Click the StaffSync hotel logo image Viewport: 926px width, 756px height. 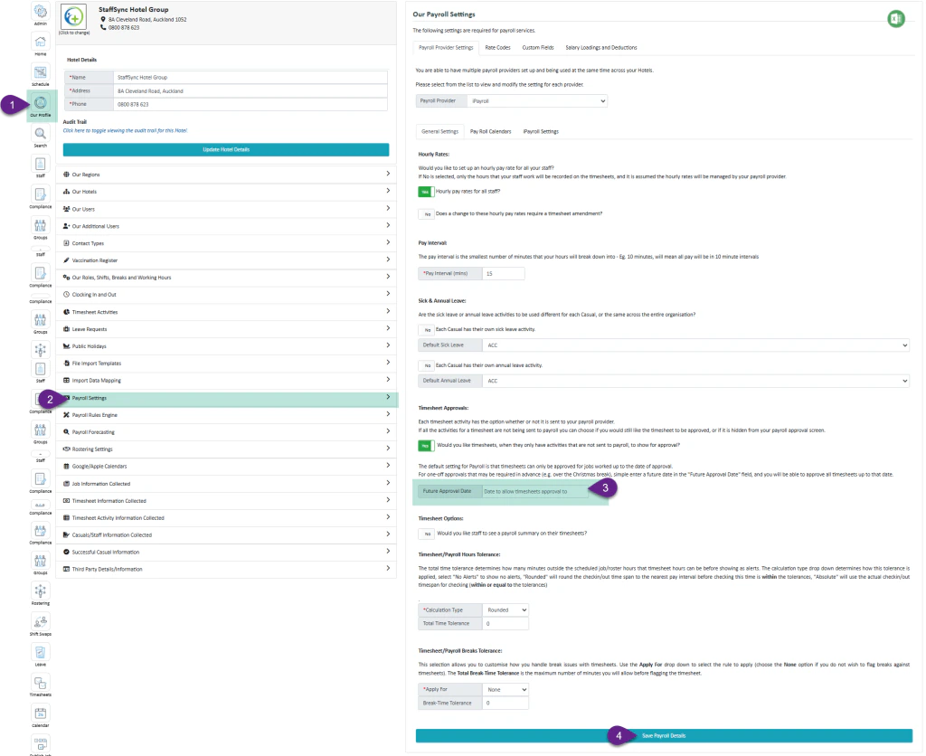(74, 16)
